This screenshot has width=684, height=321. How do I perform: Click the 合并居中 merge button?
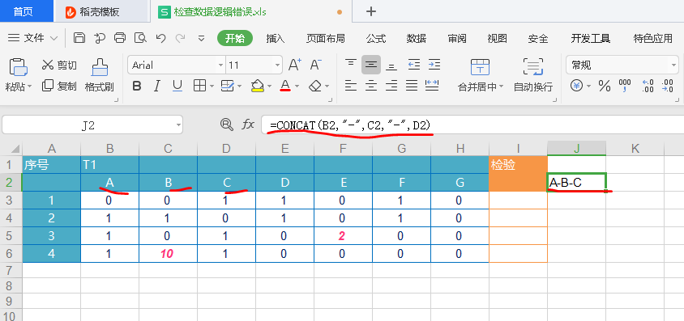(x=480, y=75)
